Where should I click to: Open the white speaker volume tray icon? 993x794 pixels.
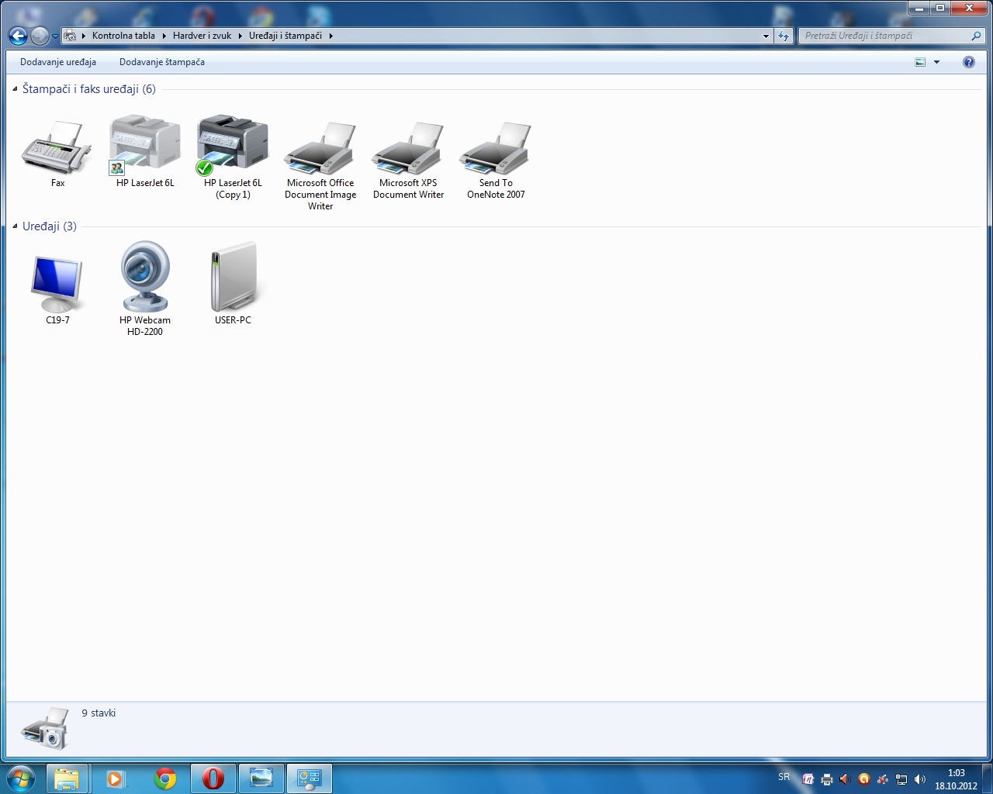[x=920, y=779]
